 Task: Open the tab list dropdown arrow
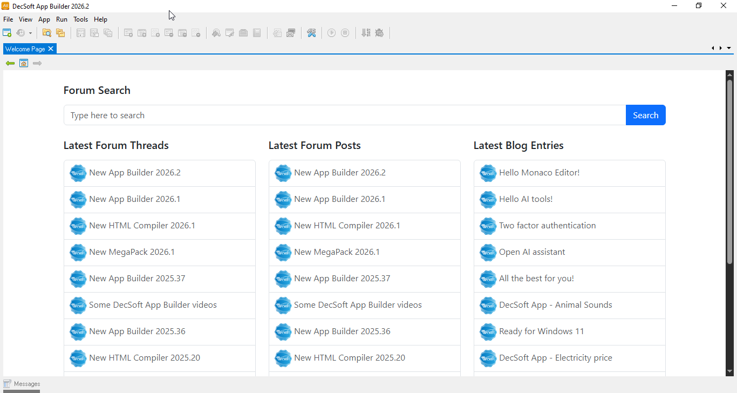pos(729,48)
